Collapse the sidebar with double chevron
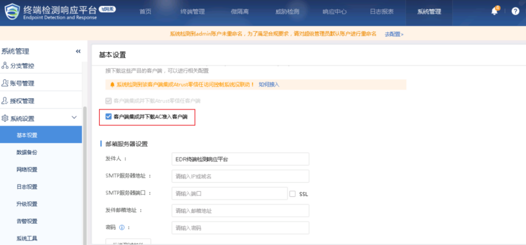Image resolution: width=526 pixels, height=245 pixels. (78, 51)
